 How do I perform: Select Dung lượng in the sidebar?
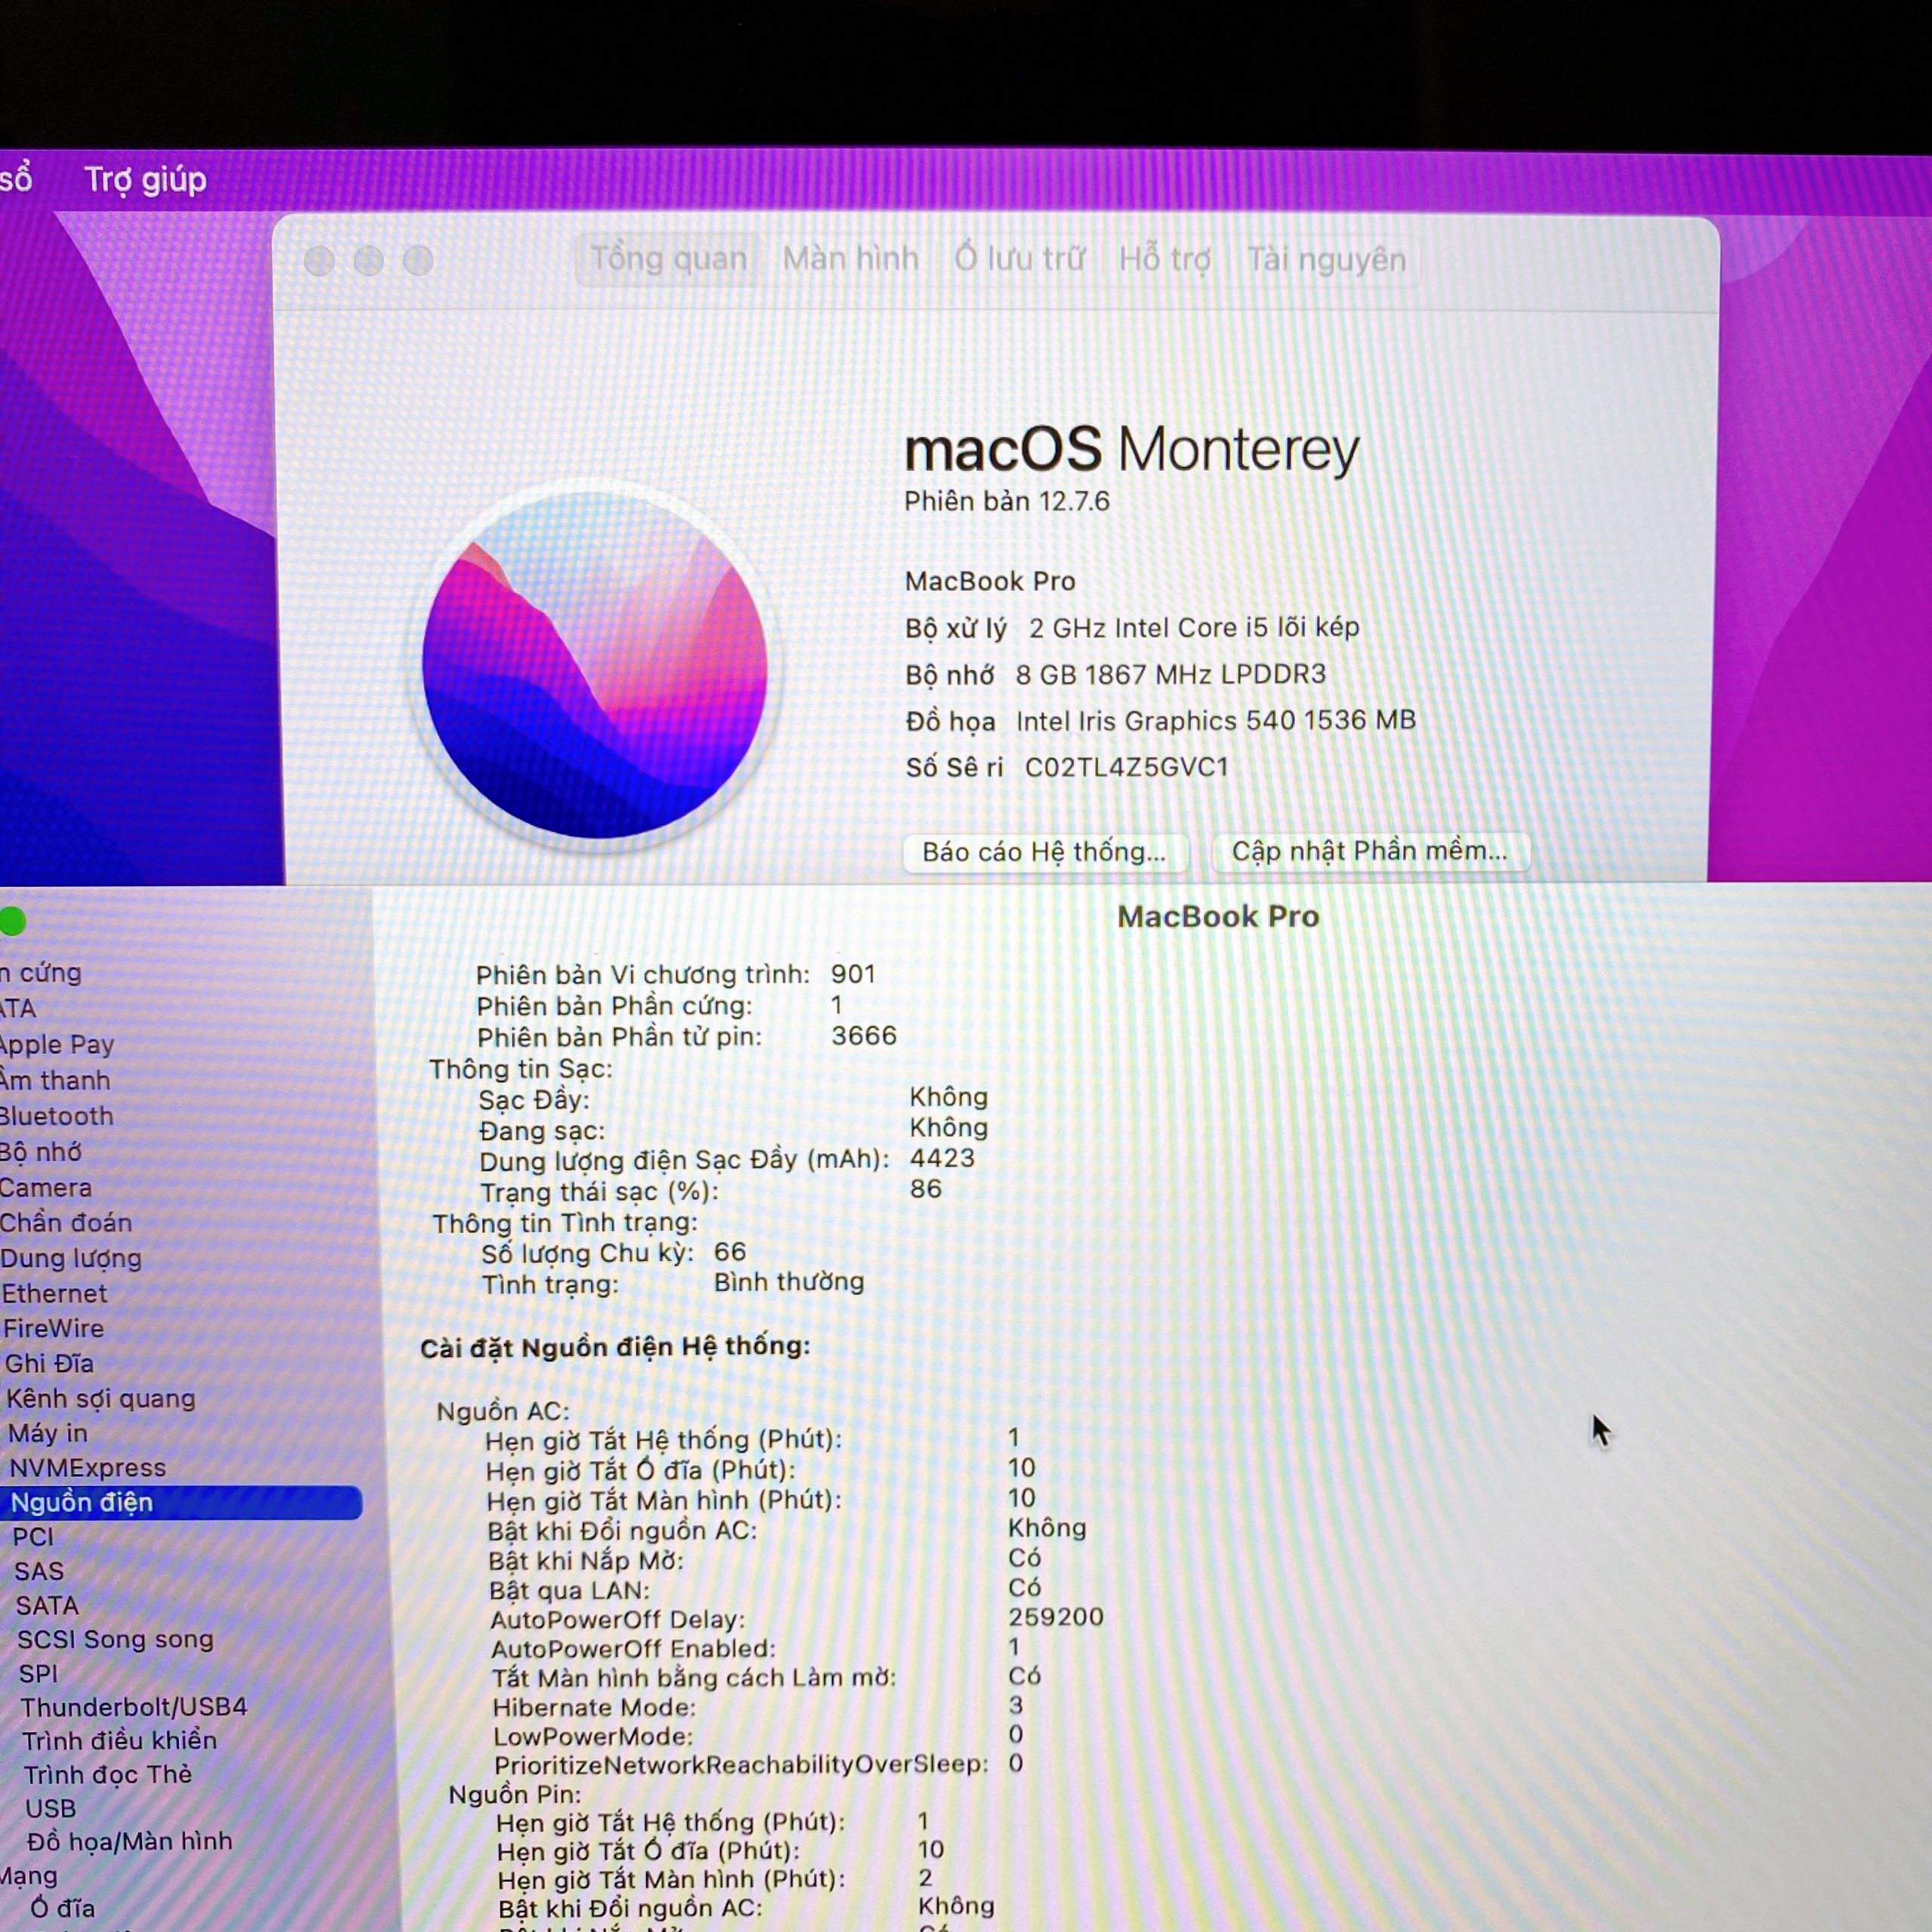click(71, 1258)
